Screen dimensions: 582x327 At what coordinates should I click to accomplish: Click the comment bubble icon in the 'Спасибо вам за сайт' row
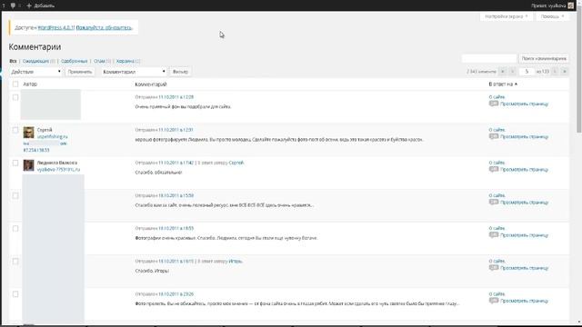(494, 202)
